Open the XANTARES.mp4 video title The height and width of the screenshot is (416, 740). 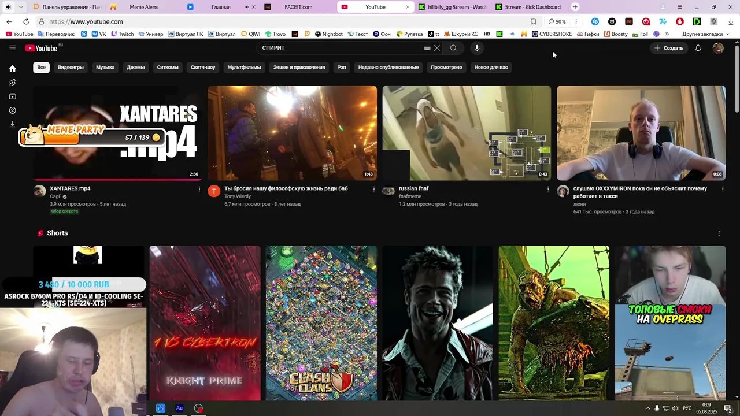(x=70, y=188)
